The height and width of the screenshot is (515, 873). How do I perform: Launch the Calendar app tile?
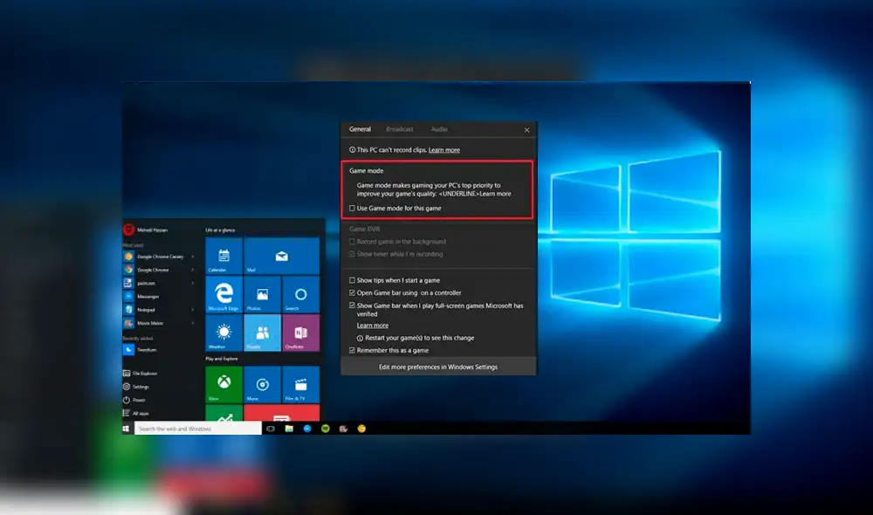(x=223, y=257)
